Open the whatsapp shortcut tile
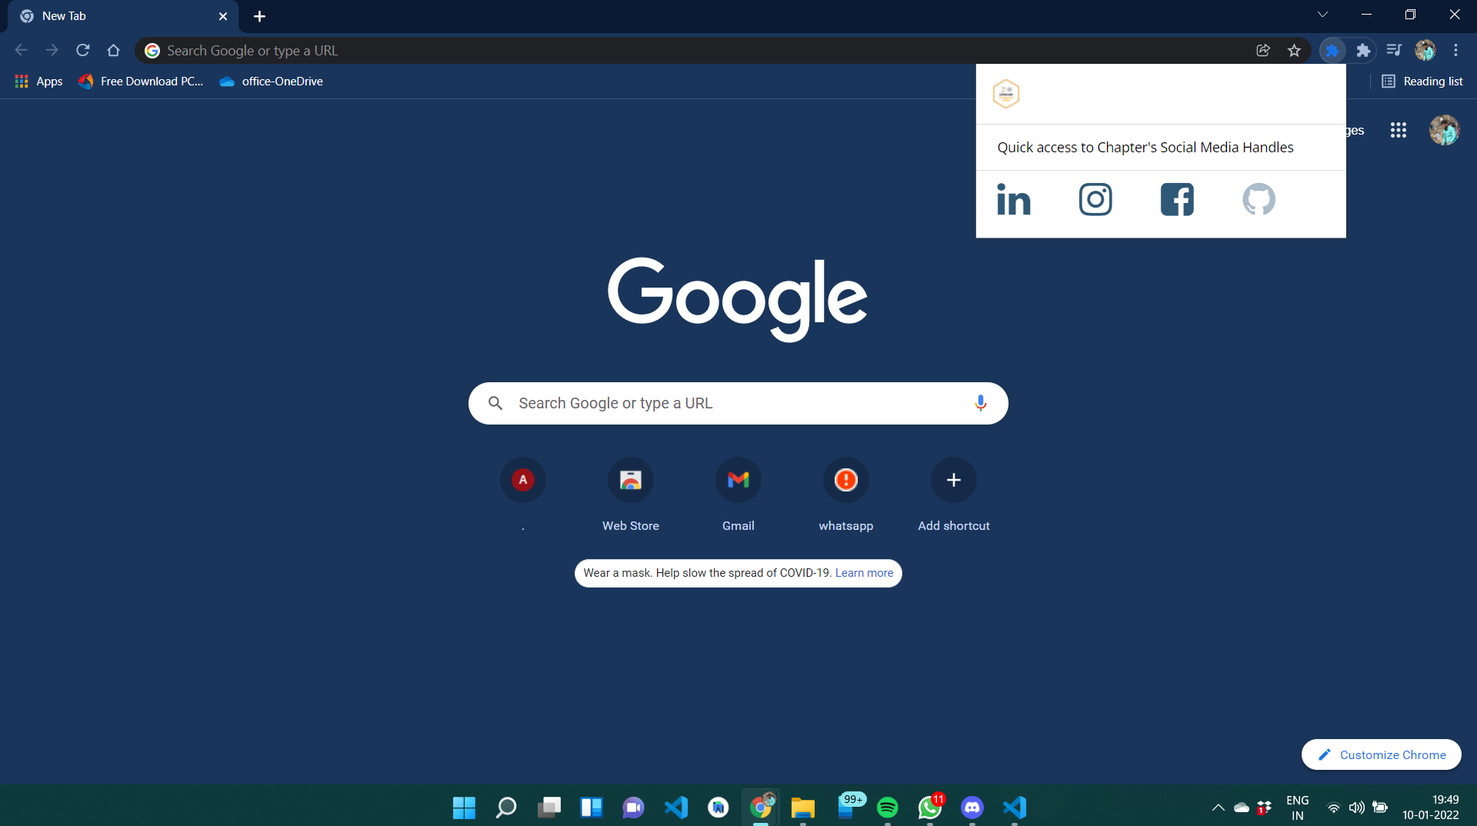 pos(846,494)
